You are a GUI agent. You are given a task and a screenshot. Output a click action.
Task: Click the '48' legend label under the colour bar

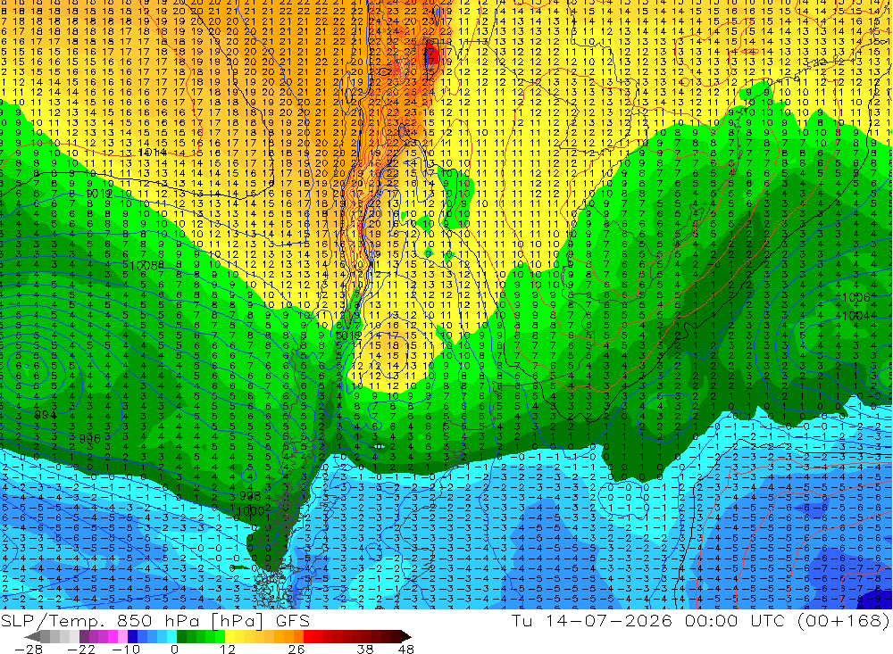click(405, 650)
